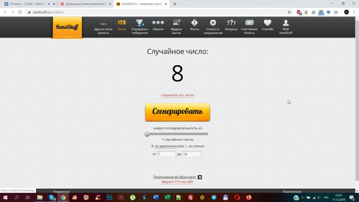
Task: Bookmark this page with the star
Action: (x=289, y=12)
